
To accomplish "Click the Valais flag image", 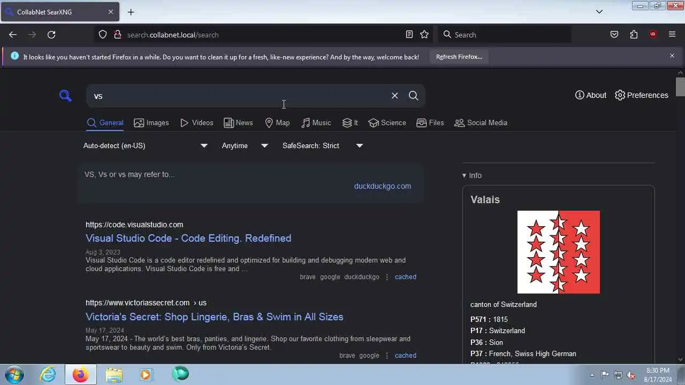I will pos(559,252).
